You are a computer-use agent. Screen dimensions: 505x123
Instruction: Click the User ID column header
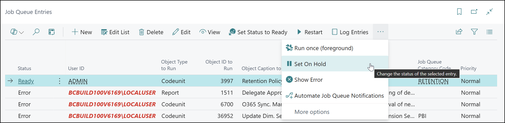coord(76,68)
